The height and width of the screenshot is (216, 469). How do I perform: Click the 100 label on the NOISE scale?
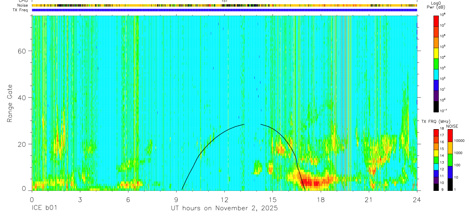click(458, 165)
